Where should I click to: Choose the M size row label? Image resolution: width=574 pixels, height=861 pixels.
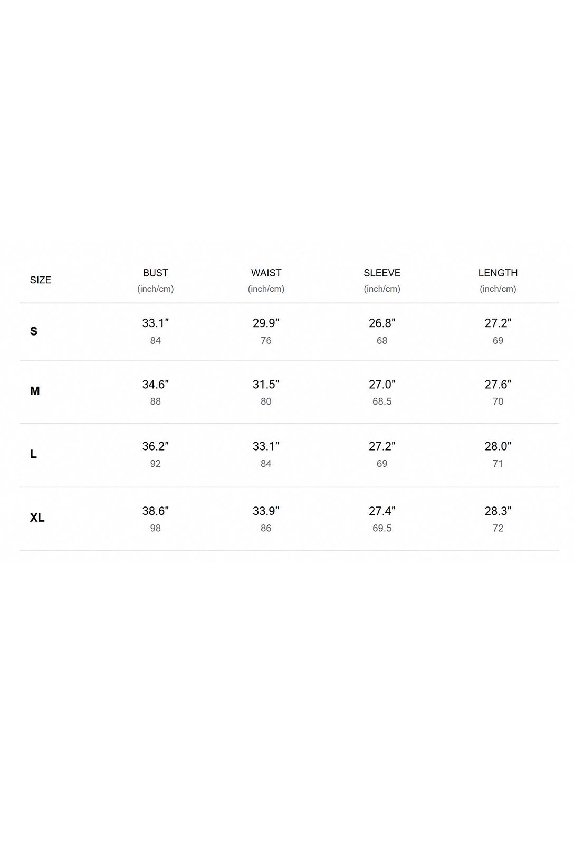35,391
